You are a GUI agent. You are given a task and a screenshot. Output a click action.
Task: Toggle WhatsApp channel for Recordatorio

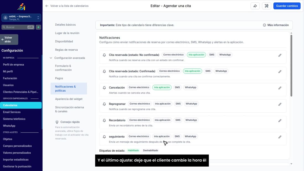(x=191, y=120)
